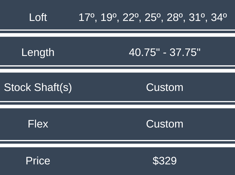This screenshot has height=175, width=235.
Task: Click the Price row label
Action: 38,161
